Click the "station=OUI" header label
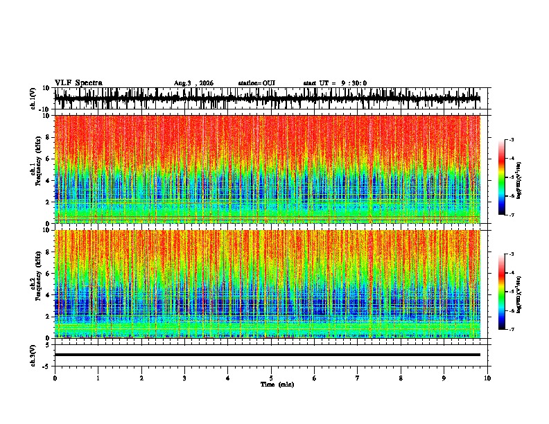549x424 pixels. [x=256, y=83]
